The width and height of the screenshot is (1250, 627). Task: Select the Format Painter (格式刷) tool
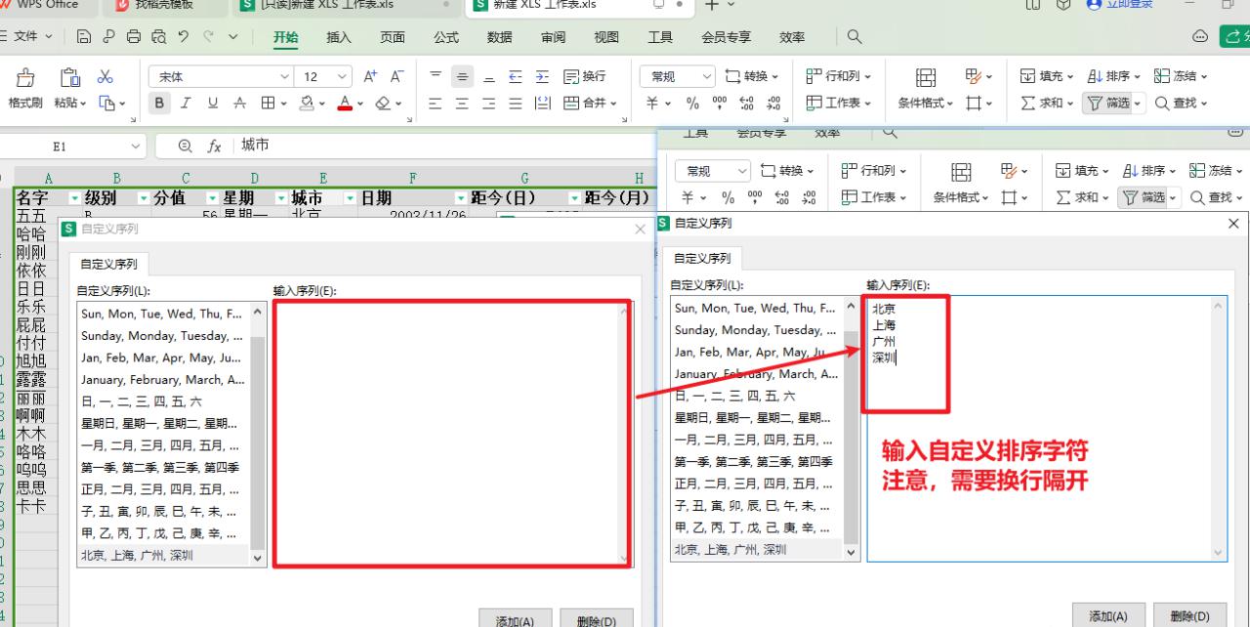pos(25,88)
